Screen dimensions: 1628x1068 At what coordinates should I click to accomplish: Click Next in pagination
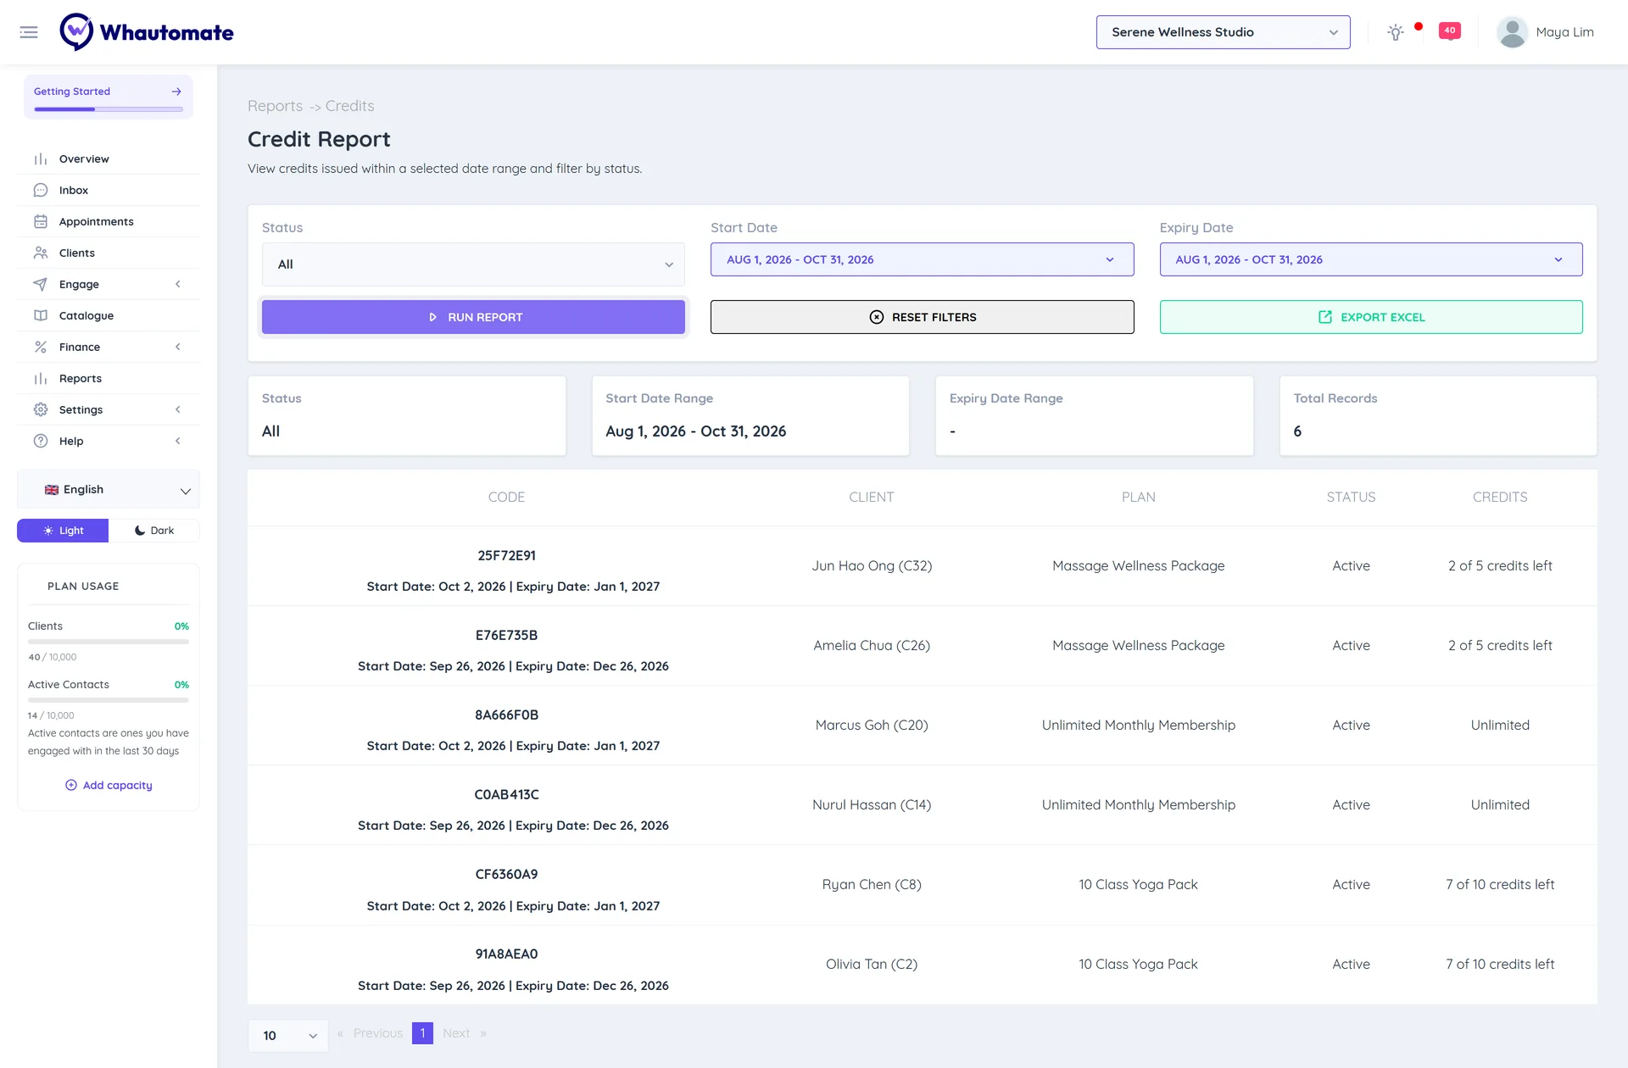tap(456, 1033)
